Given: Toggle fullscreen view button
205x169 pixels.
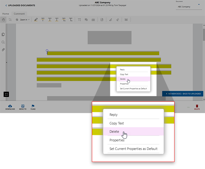Looking at the screenshot, I should click(x=6, y=94).
